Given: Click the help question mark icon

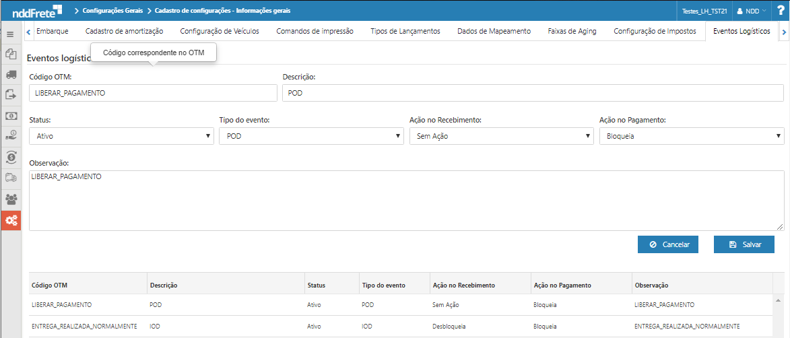Looking at the screenshot, I should pos(780,10).
